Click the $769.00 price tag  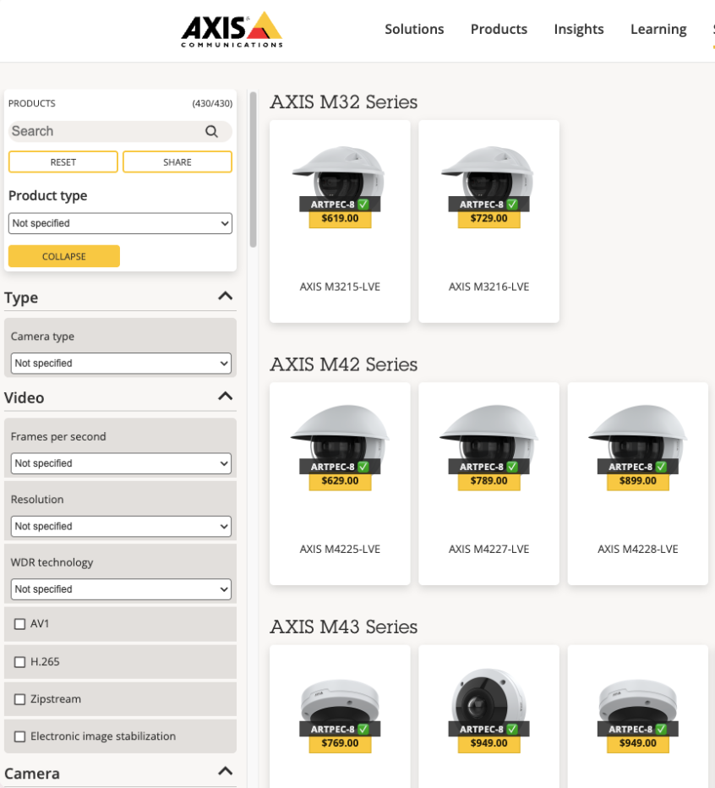coord(340,743)
